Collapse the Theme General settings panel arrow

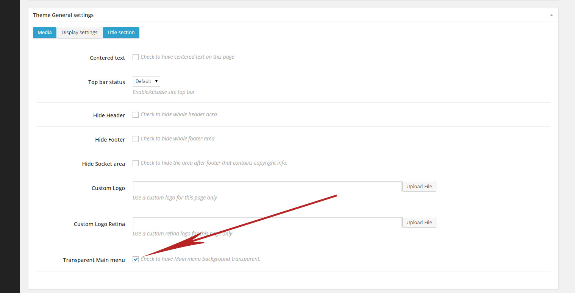551,15
